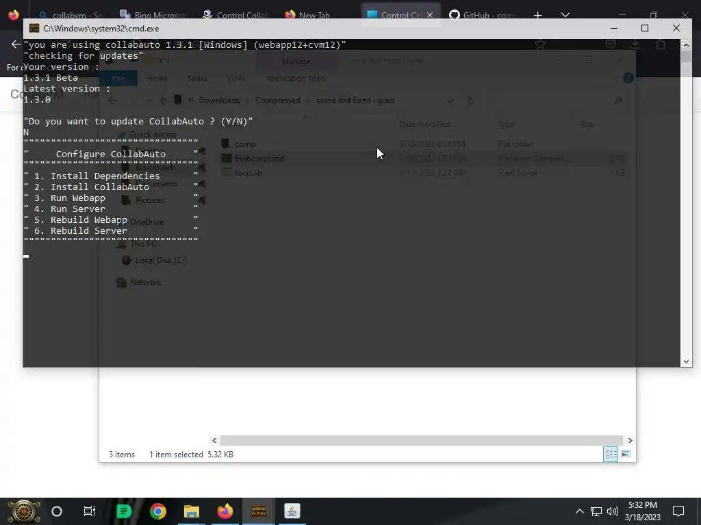Open Quick access in the navigation pane
This screenshot has width=701, height=525.
point(153,135)
